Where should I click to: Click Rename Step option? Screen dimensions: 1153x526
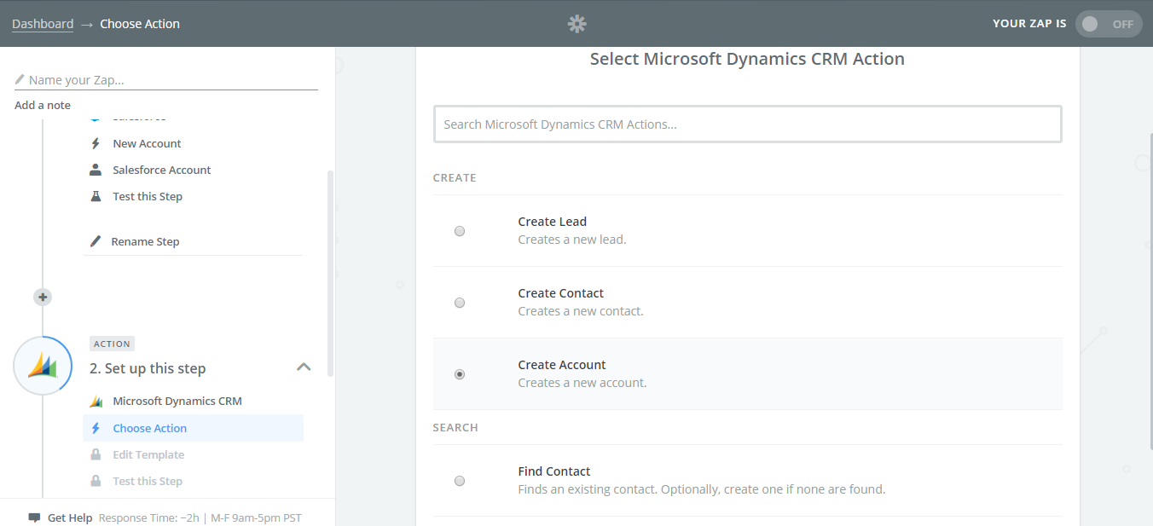tap(145, 241)
